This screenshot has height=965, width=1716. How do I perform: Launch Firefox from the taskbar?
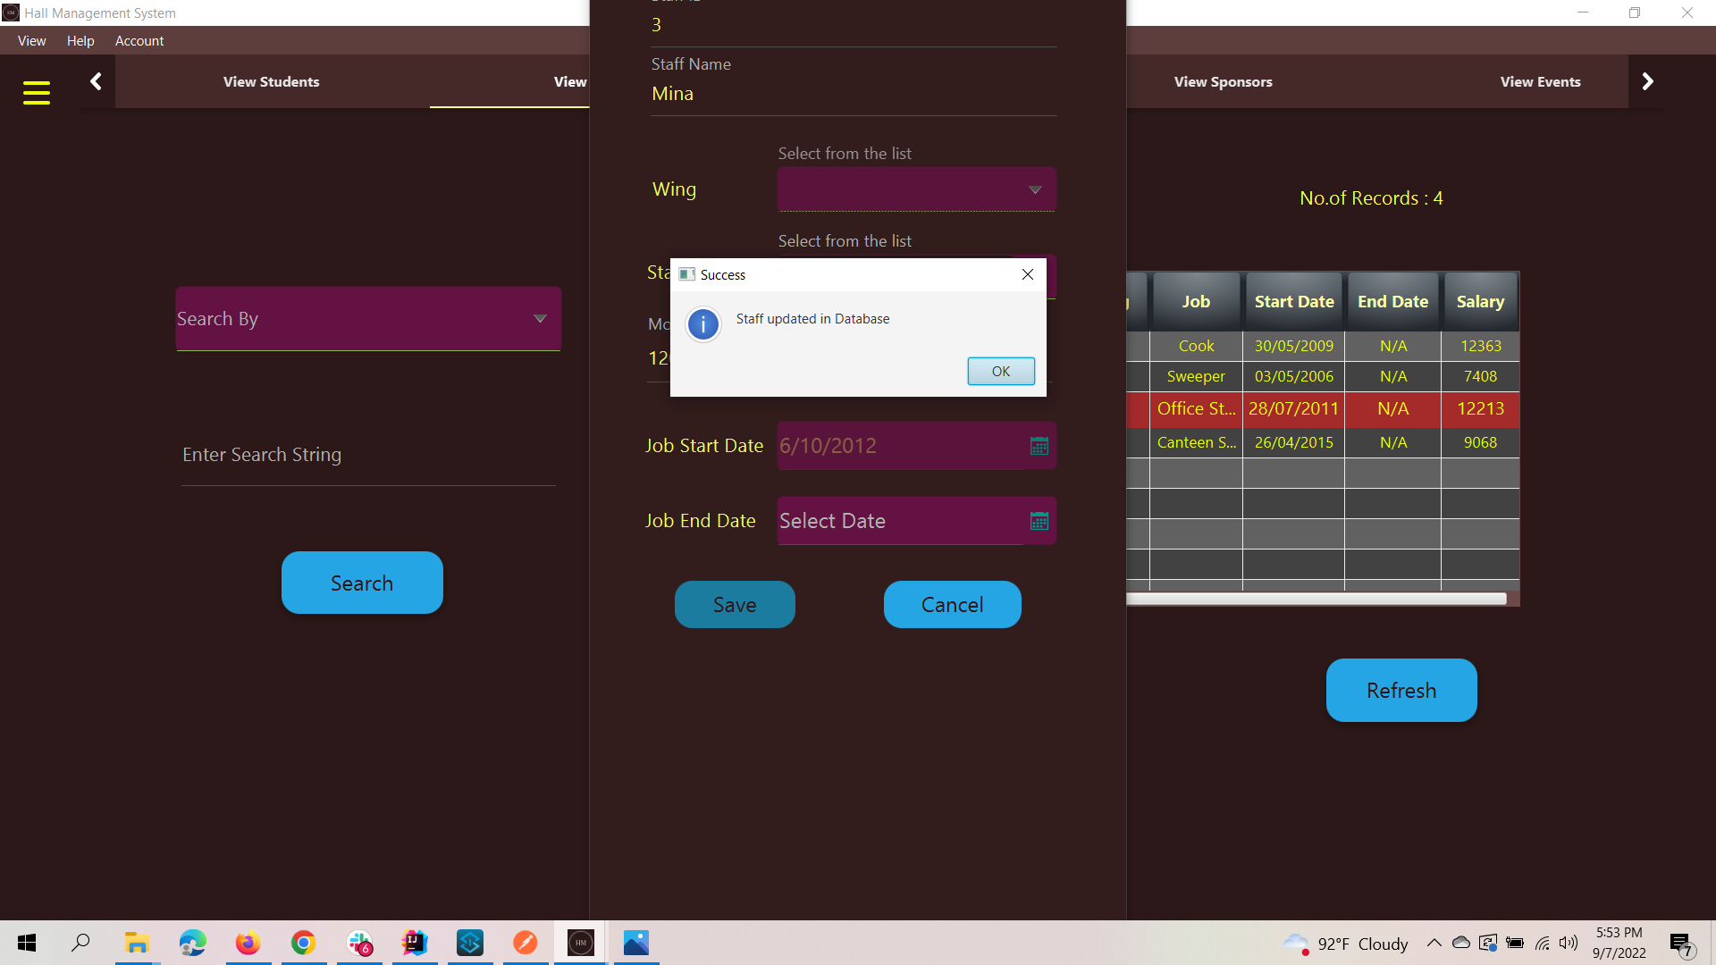pos(248,943)
